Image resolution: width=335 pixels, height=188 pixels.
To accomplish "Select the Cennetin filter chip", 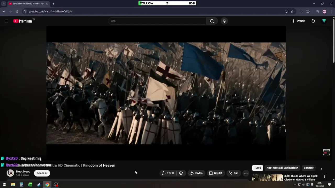I will pyautogui.click(x=309, y=168).
